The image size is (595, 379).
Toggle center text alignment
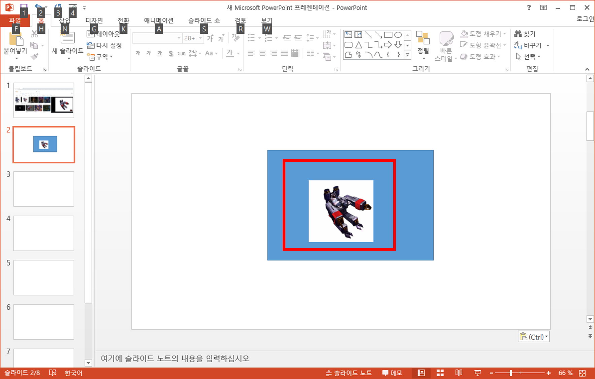262,53
